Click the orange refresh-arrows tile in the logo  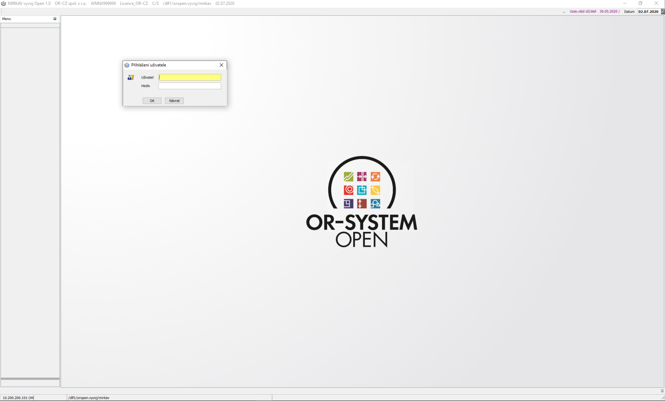375,177
